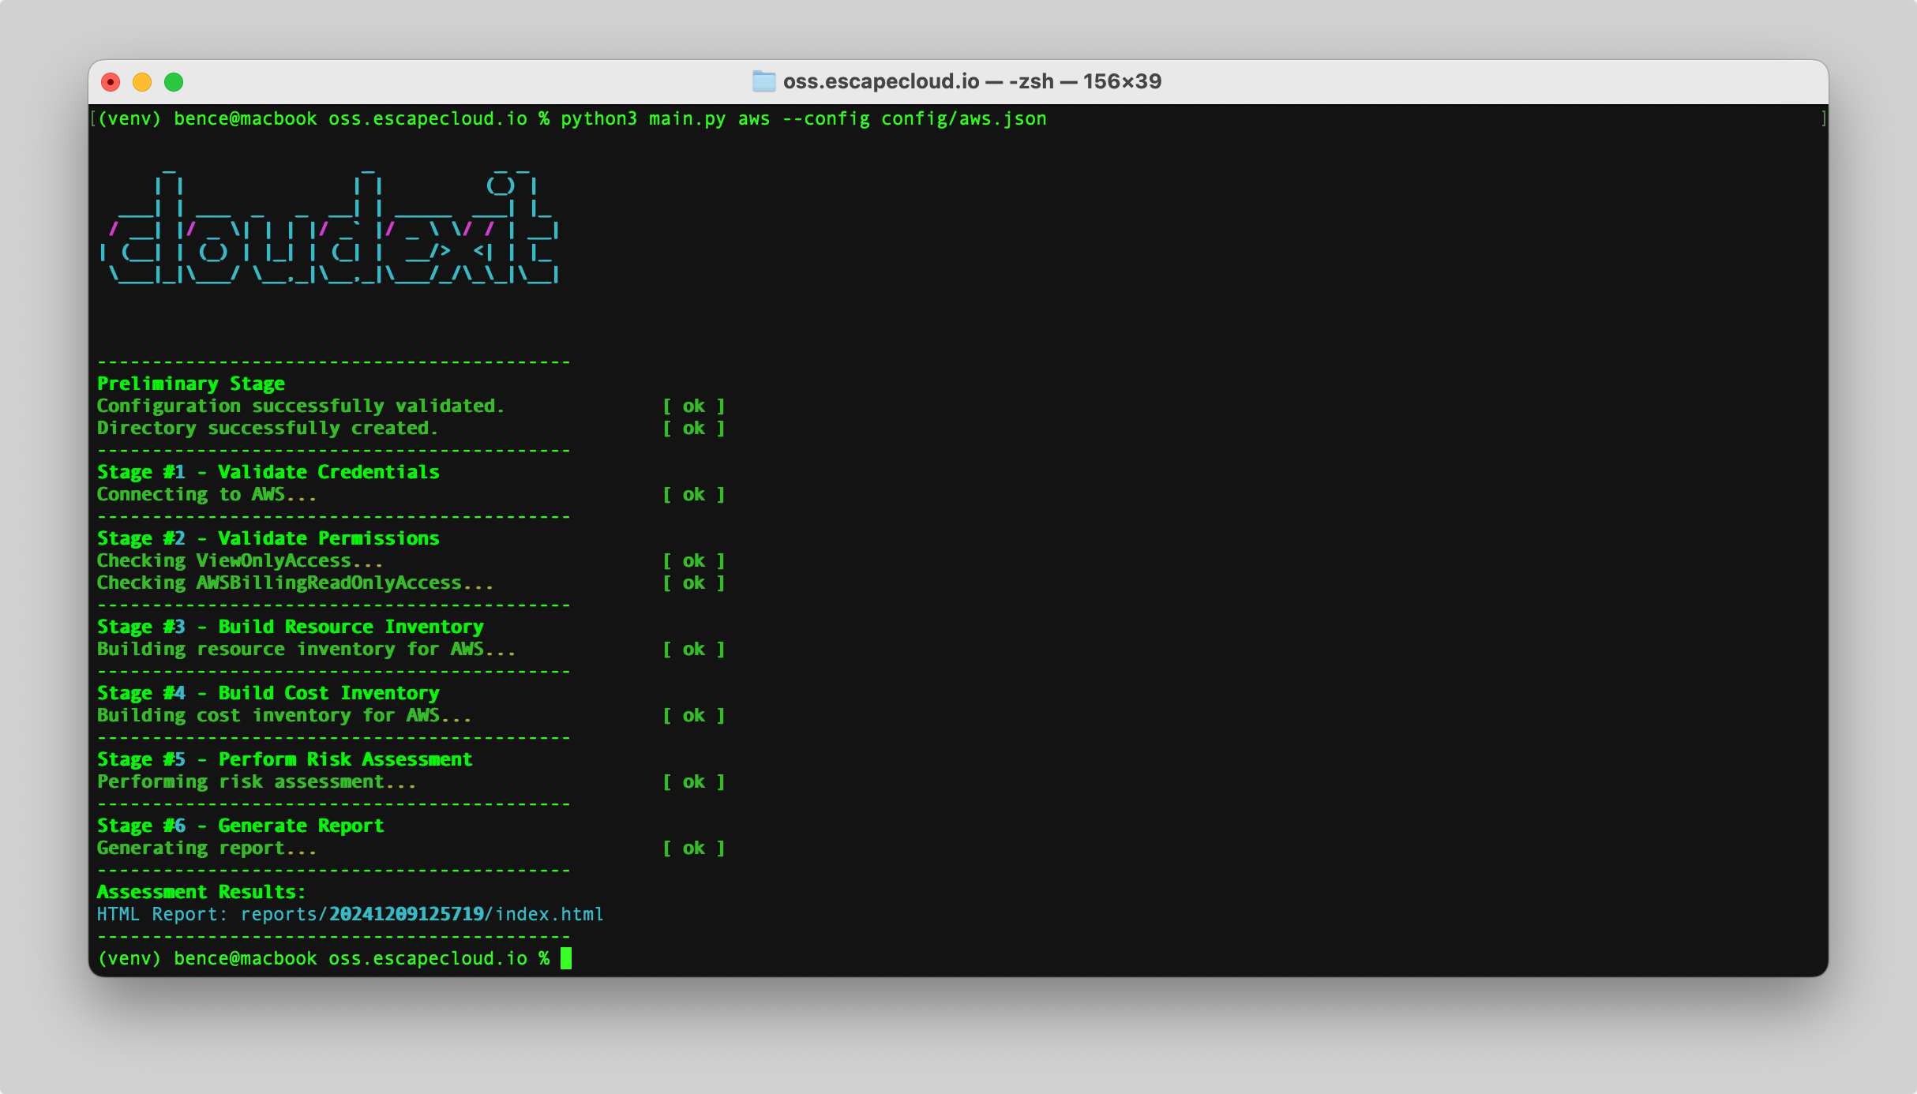Click the reports index.html path link

point(422,914)
